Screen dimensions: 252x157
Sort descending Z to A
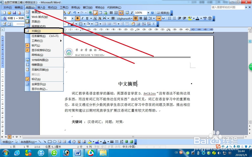(x=149, y=24)
